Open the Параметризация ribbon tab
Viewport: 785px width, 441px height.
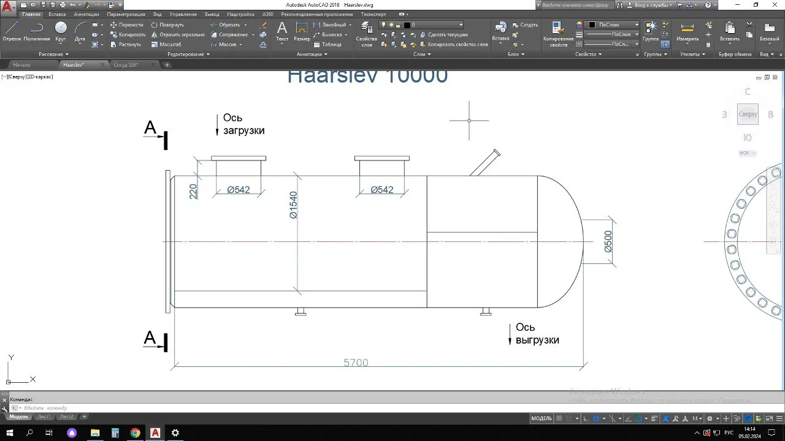coord(126,14)
